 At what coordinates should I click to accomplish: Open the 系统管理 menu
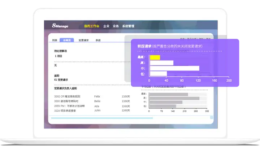pos(128,26)
